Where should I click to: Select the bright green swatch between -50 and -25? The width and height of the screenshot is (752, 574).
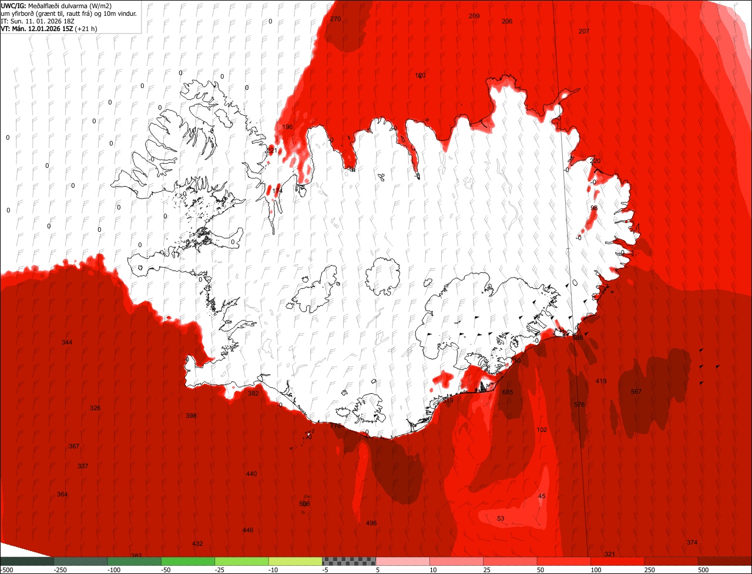pyautogui.click(x=188, y=561)
